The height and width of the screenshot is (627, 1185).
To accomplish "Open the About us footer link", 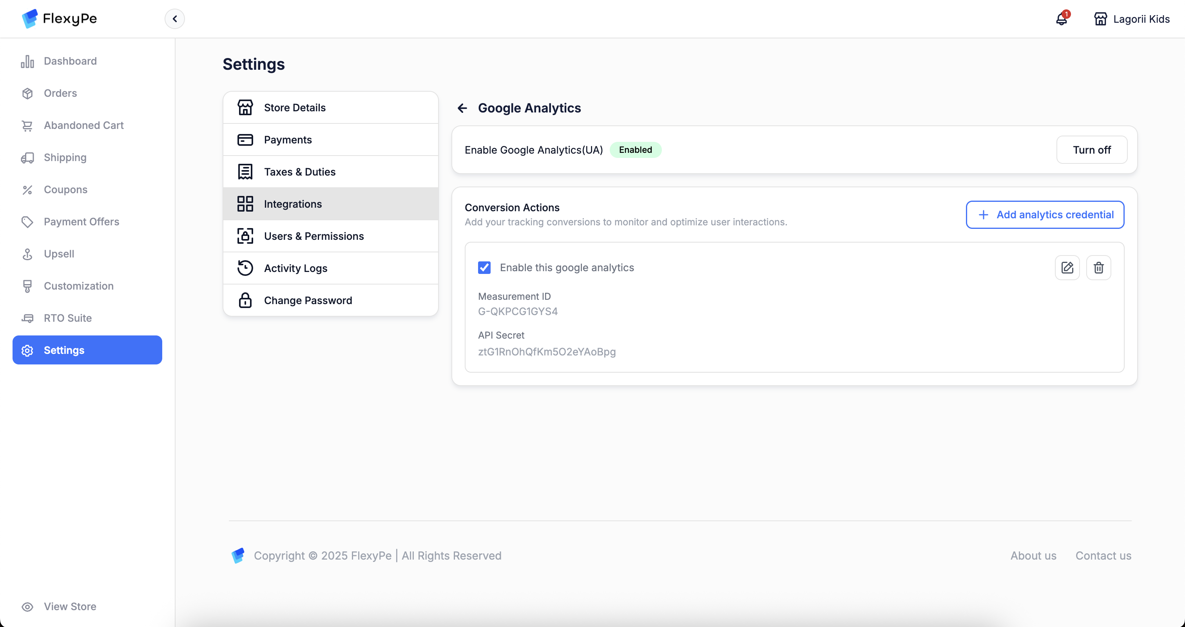I will (1033, 555).
